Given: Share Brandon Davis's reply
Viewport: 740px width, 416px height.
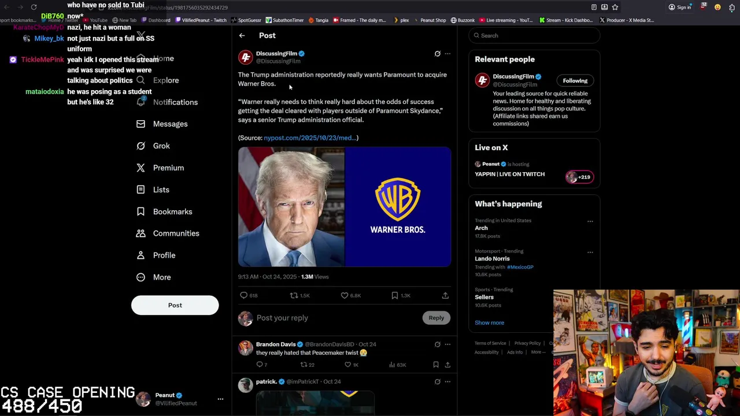Looking at the screenshot, I should pyautogui.click(x=447, y=365).
